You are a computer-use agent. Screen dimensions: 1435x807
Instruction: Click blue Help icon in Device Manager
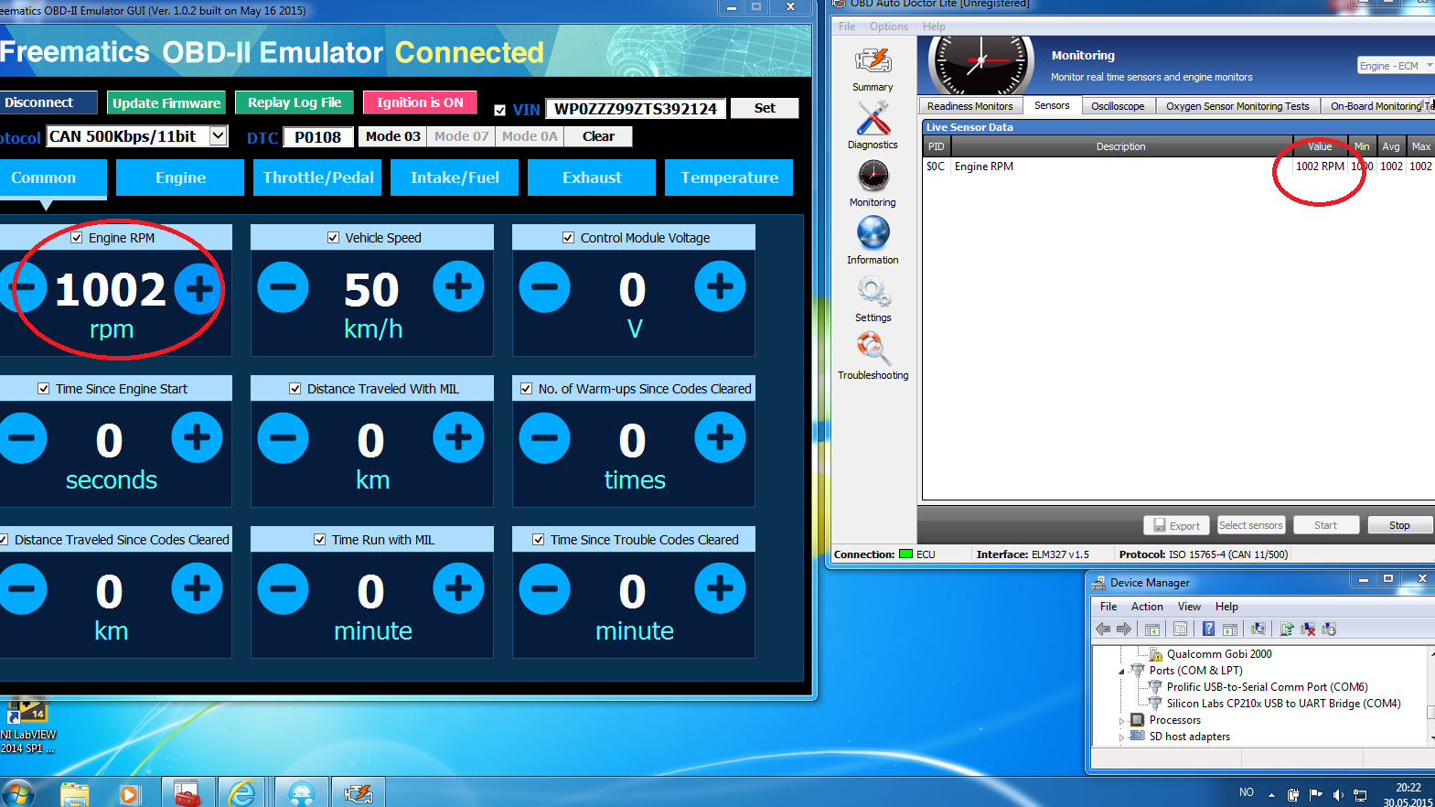(1208, 629)
